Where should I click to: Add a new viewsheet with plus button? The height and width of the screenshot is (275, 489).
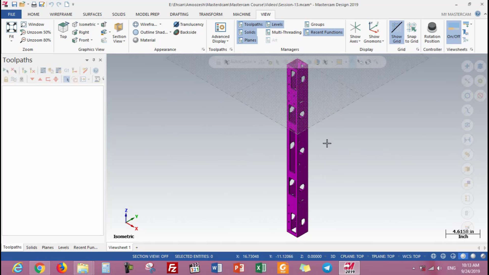pyautogui.click(x=137, y=248)
